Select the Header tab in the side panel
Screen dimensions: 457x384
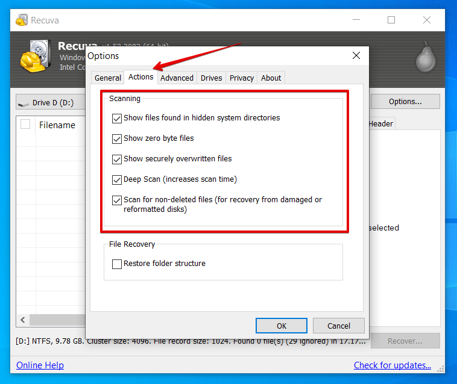click(x=381, y=123)
